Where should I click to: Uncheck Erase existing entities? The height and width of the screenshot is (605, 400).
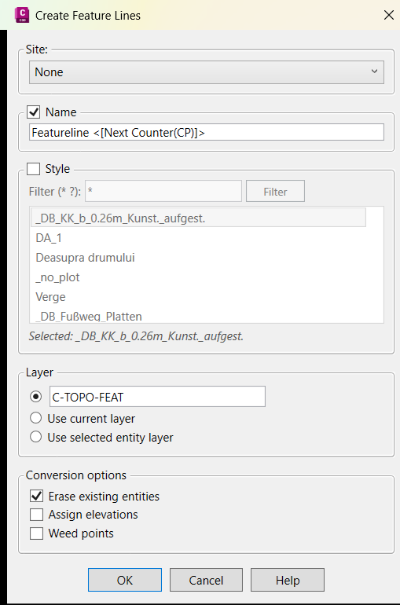37,496
